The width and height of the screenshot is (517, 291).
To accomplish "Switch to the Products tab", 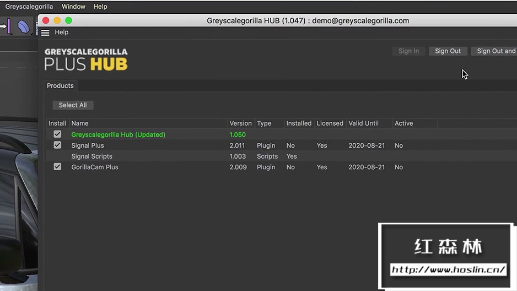I will (60, 85).
